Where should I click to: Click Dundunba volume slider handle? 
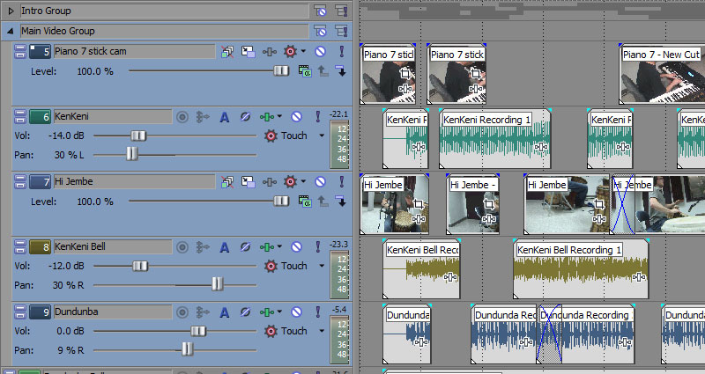tap(198, 331)
